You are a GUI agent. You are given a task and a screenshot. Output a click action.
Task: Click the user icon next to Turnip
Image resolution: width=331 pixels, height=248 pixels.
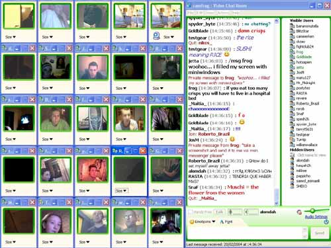292,140
